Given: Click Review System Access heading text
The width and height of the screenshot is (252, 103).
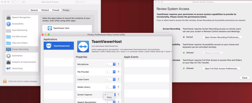Looking at the screenshot, I should point(173,9).
